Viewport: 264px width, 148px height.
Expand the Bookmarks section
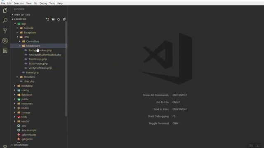[39, 145]
